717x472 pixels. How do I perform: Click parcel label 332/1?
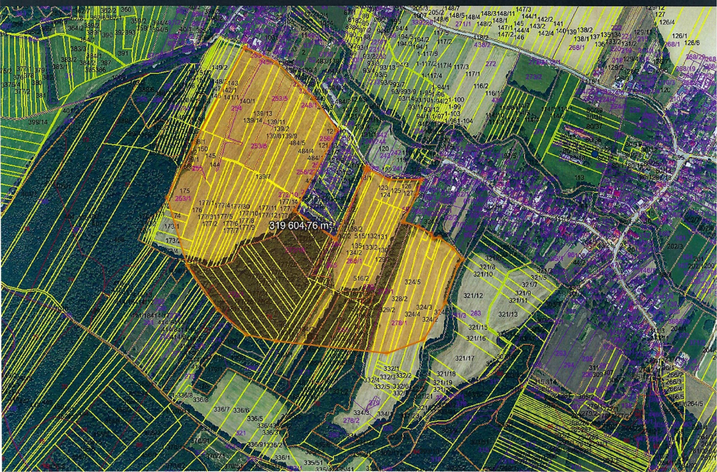391,369
